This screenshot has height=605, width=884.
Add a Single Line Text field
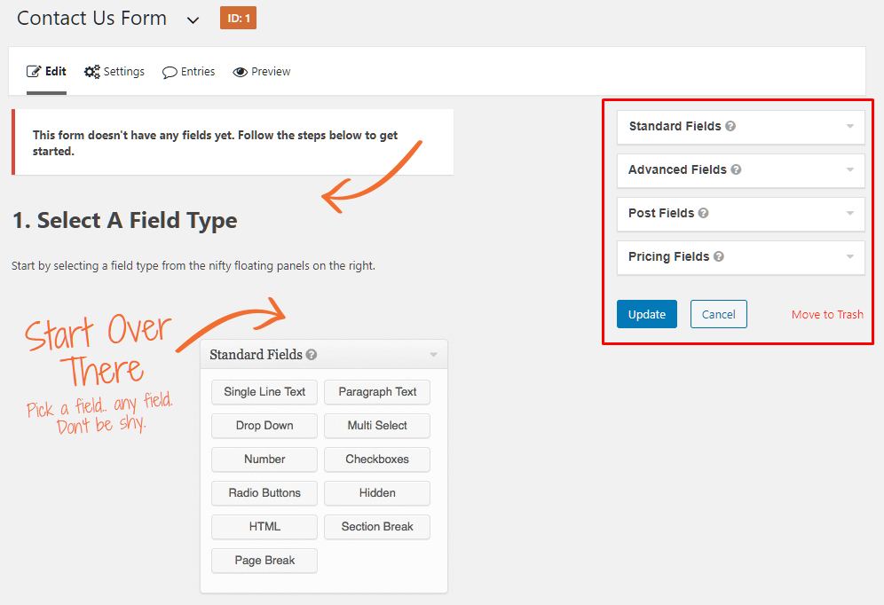264,391
